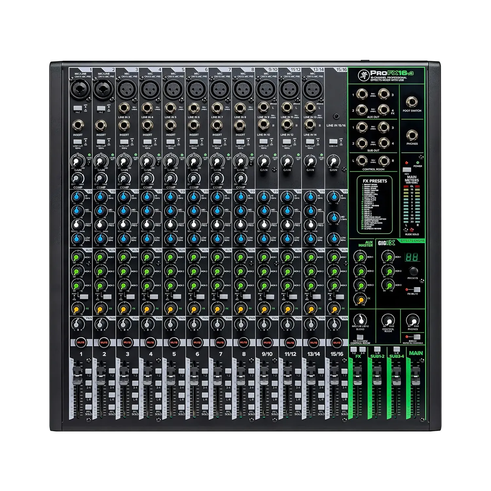The height and width of the screenshot is (491, 491).
Task: Toggle the FX MUTE switch
Action: pyautogui.click(x=416, y=290)
